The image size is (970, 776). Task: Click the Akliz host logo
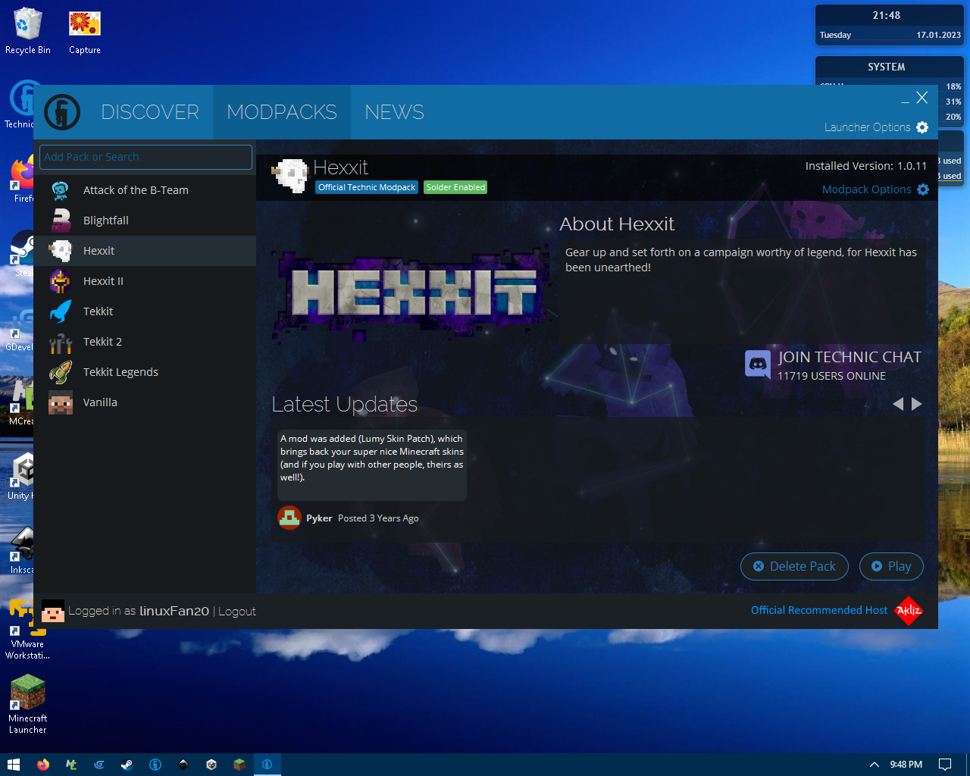pyautogui.click(x=909, y=611)
